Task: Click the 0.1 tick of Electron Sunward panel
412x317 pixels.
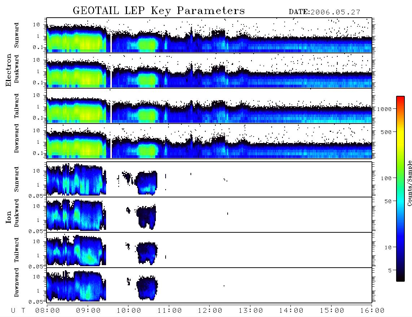Action: (38, 47)
